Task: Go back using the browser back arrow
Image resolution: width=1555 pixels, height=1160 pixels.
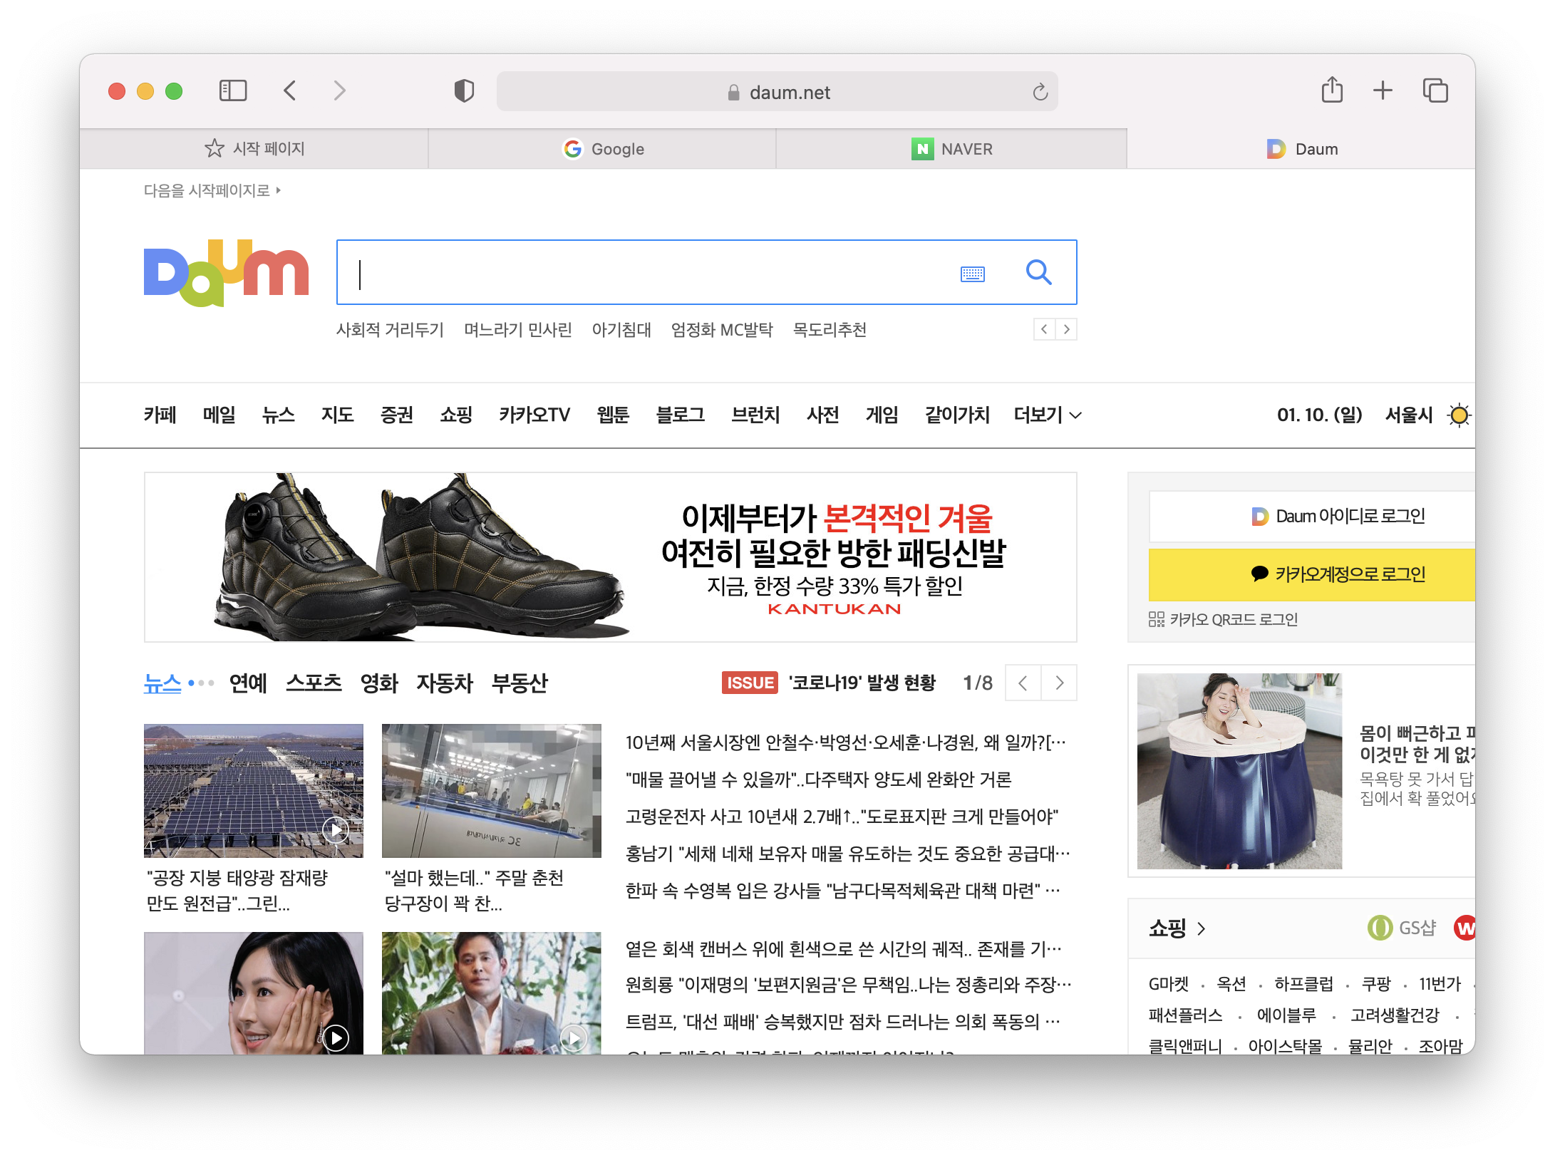Action: [x=289, y=90]
